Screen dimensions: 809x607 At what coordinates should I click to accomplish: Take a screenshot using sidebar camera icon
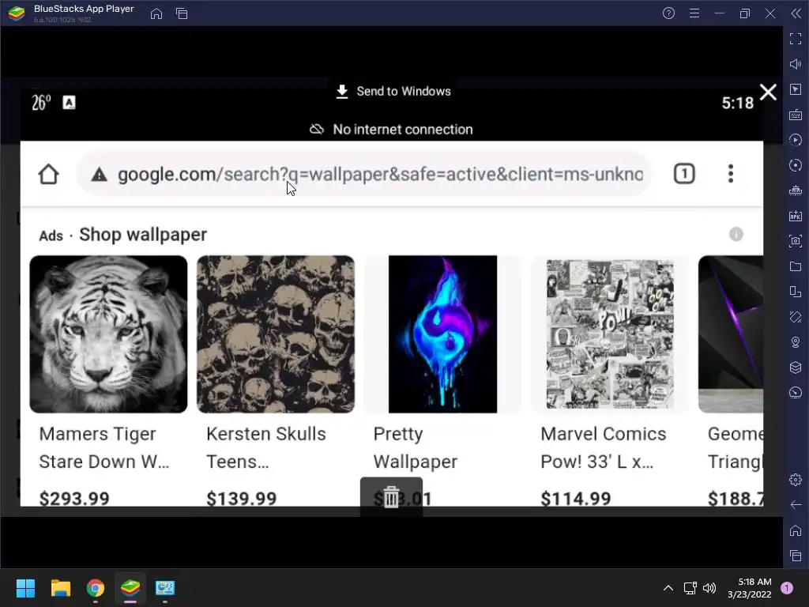point(796,241)
